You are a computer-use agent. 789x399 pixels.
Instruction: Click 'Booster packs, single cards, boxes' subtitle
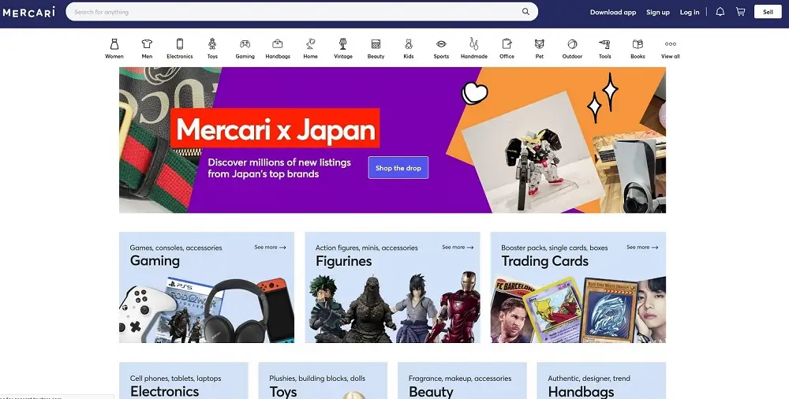point(554,248)
